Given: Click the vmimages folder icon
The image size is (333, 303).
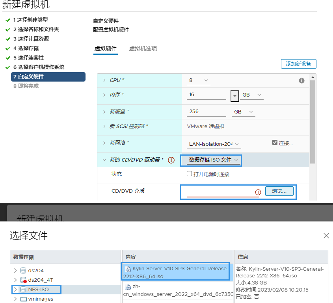Looking at the screenshot, I should pos(24,299).
